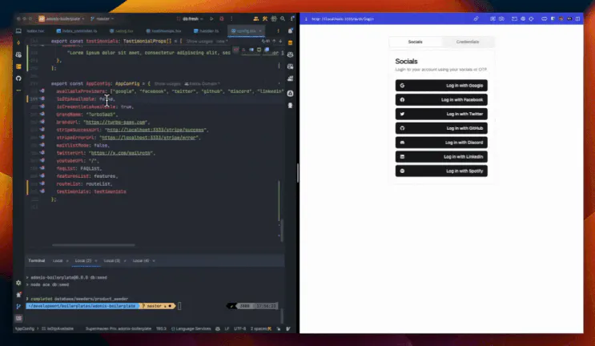Viewport: 595px width, 346px height.
Task: Open the Git branch tool icon near terminal
Action: coord(18,306)
